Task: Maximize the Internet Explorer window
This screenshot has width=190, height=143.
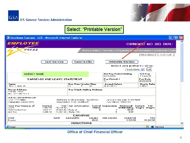Action: click(176, 38)
